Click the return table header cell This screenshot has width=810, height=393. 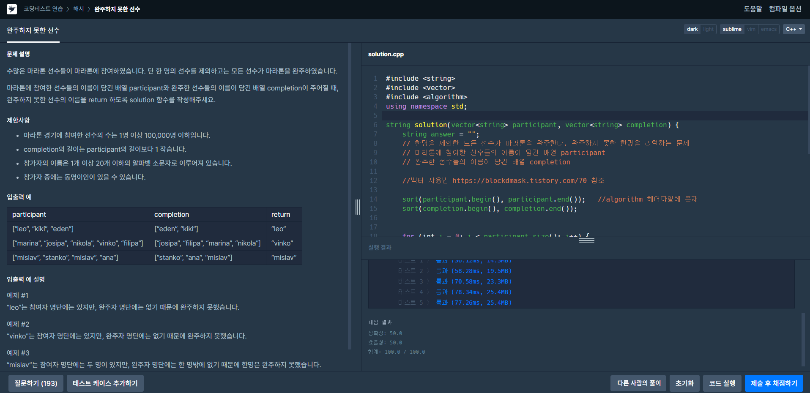(x=284, y=215)
